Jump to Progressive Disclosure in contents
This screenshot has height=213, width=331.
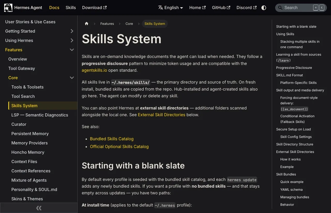294,68
